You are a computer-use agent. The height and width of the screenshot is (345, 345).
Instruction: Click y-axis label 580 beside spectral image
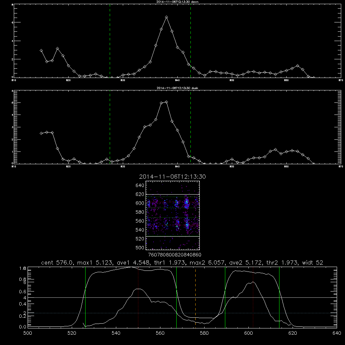[140, 212]
